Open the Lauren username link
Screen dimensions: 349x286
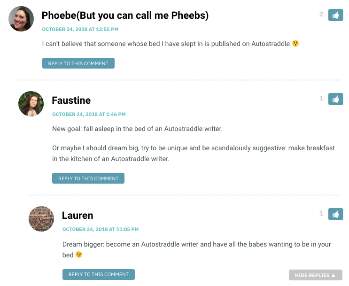click(78, 216)
